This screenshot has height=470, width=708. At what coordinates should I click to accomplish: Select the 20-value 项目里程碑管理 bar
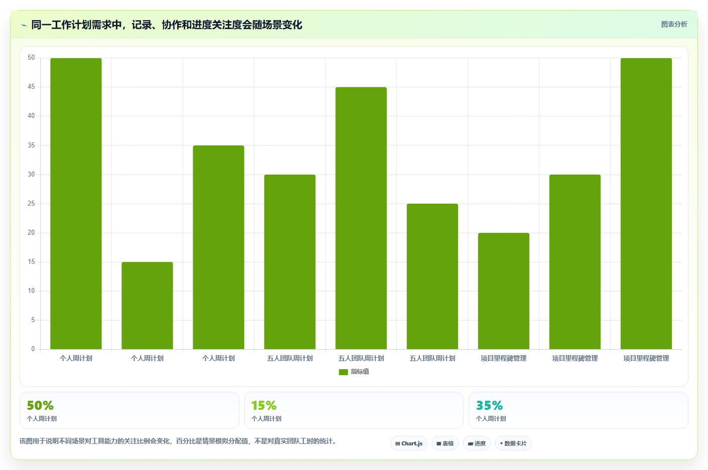click(x=503, y=291)
